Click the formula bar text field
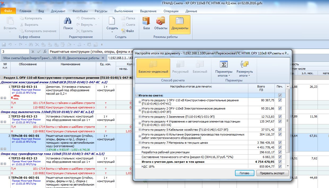329x188 pixels. pos(90,52)
